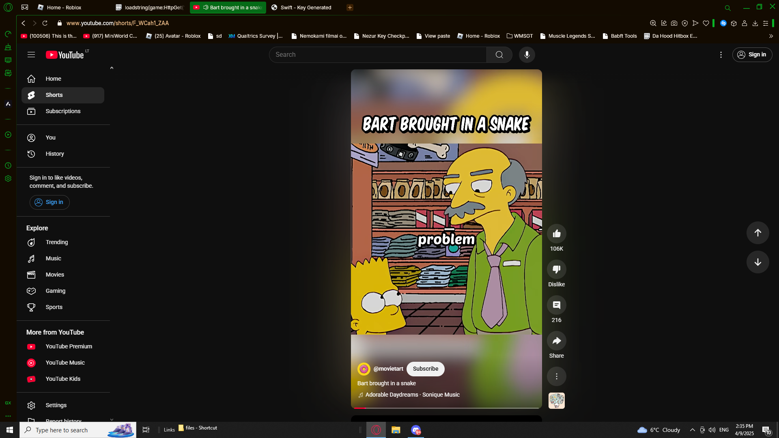Open File Explorer from the taskbar
Screen dimensions: 779x438
[396, 430]
